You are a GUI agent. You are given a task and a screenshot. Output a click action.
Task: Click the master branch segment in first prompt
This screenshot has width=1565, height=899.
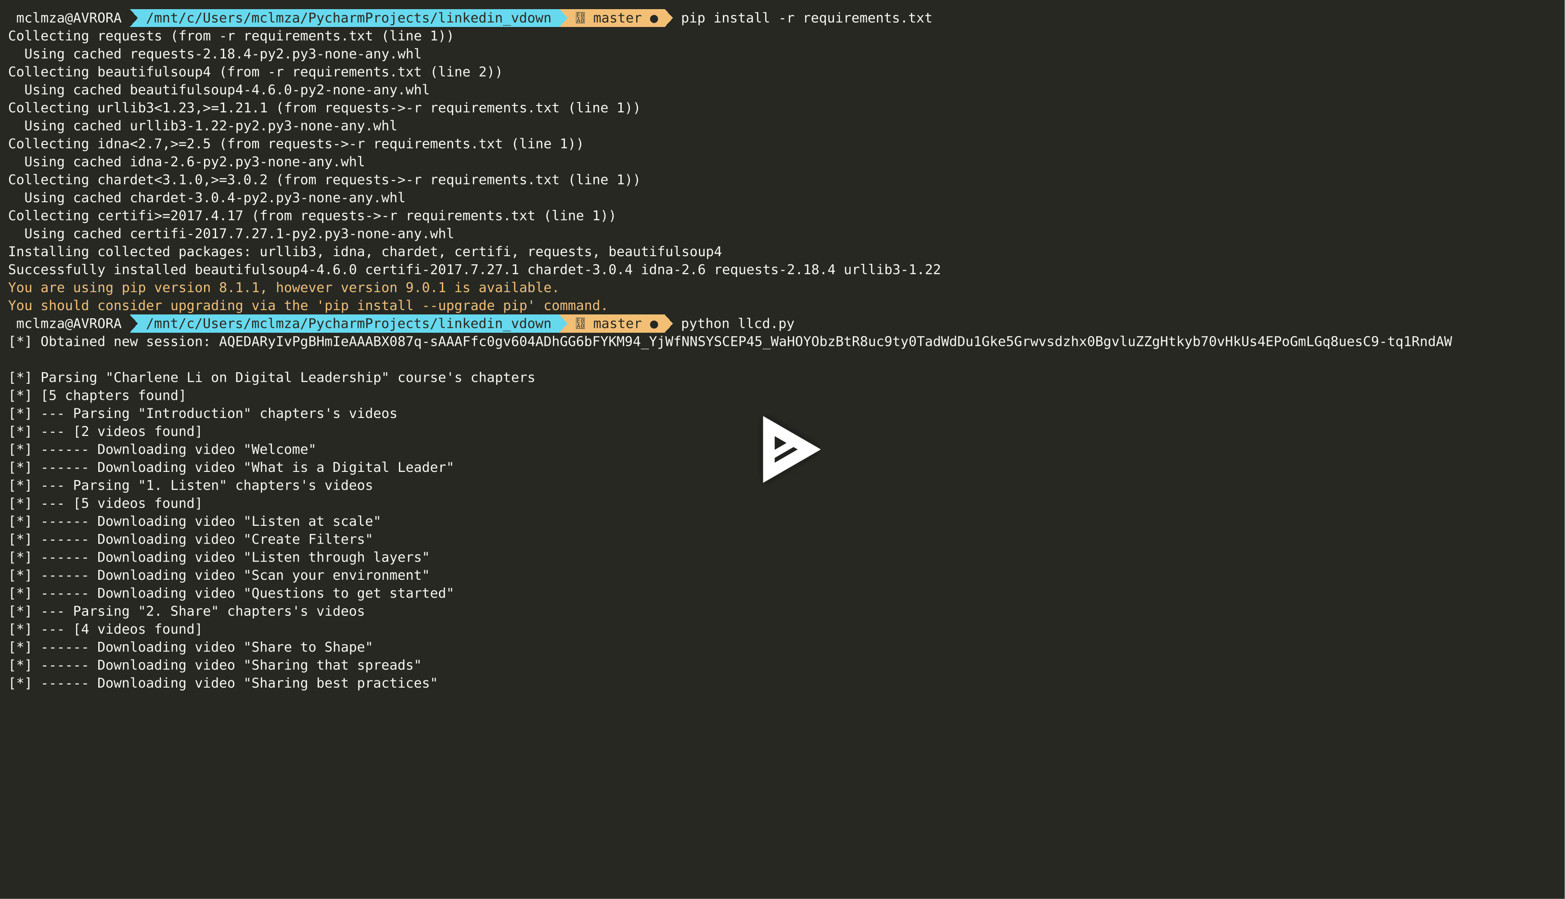pos(617,18)
